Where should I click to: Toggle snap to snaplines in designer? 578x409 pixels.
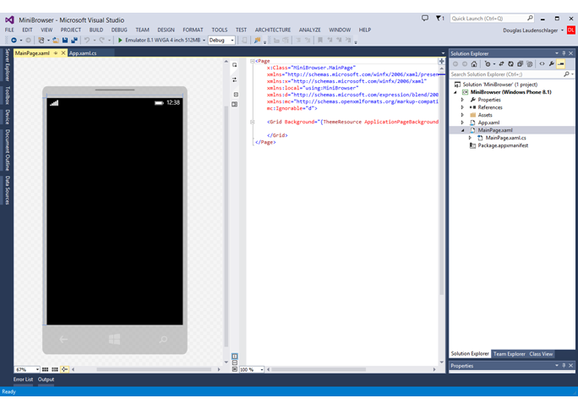point(64,369)
